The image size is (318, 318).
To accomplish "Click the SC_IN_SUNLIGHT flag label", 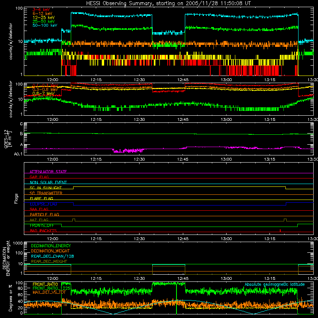I will coord(46,188).
